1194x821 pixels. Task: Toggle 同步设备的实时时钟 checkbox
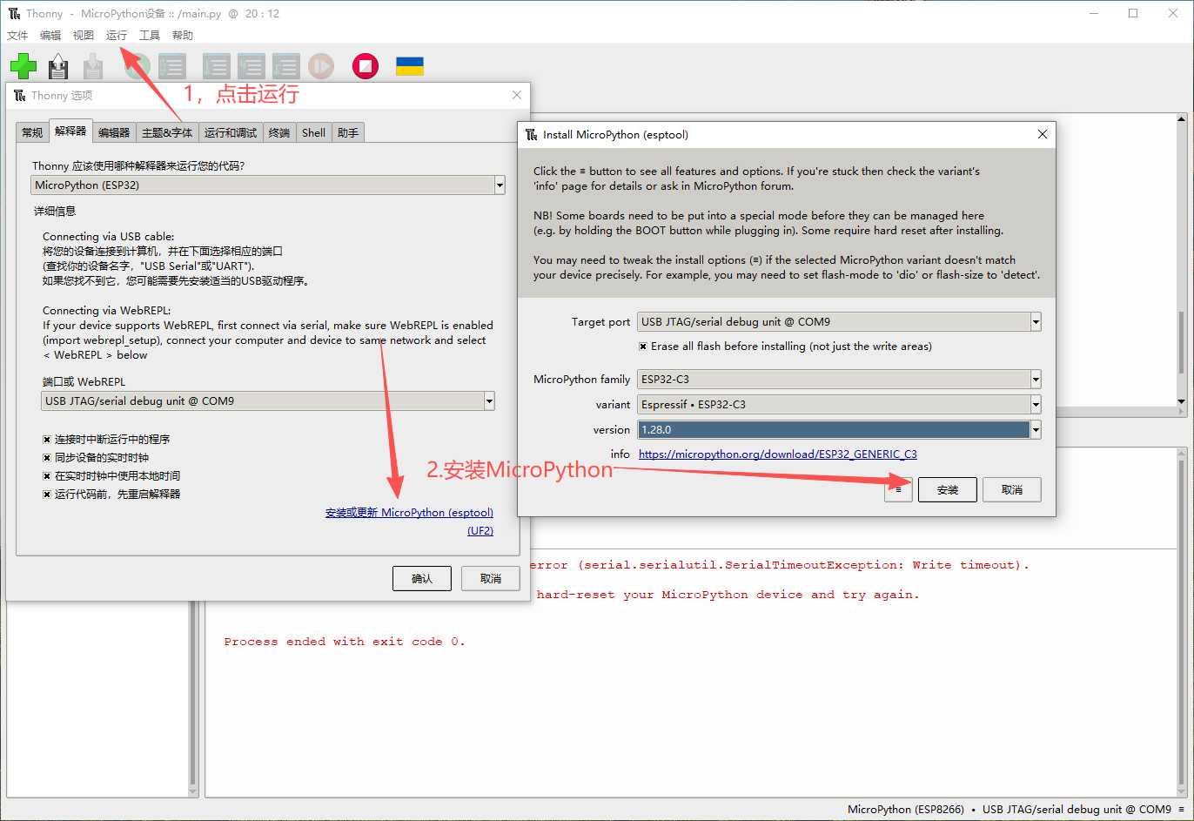point(47,458)
